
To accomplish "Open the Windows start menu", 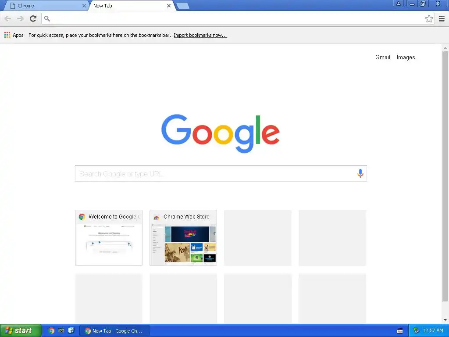I will tap(20, 330).
